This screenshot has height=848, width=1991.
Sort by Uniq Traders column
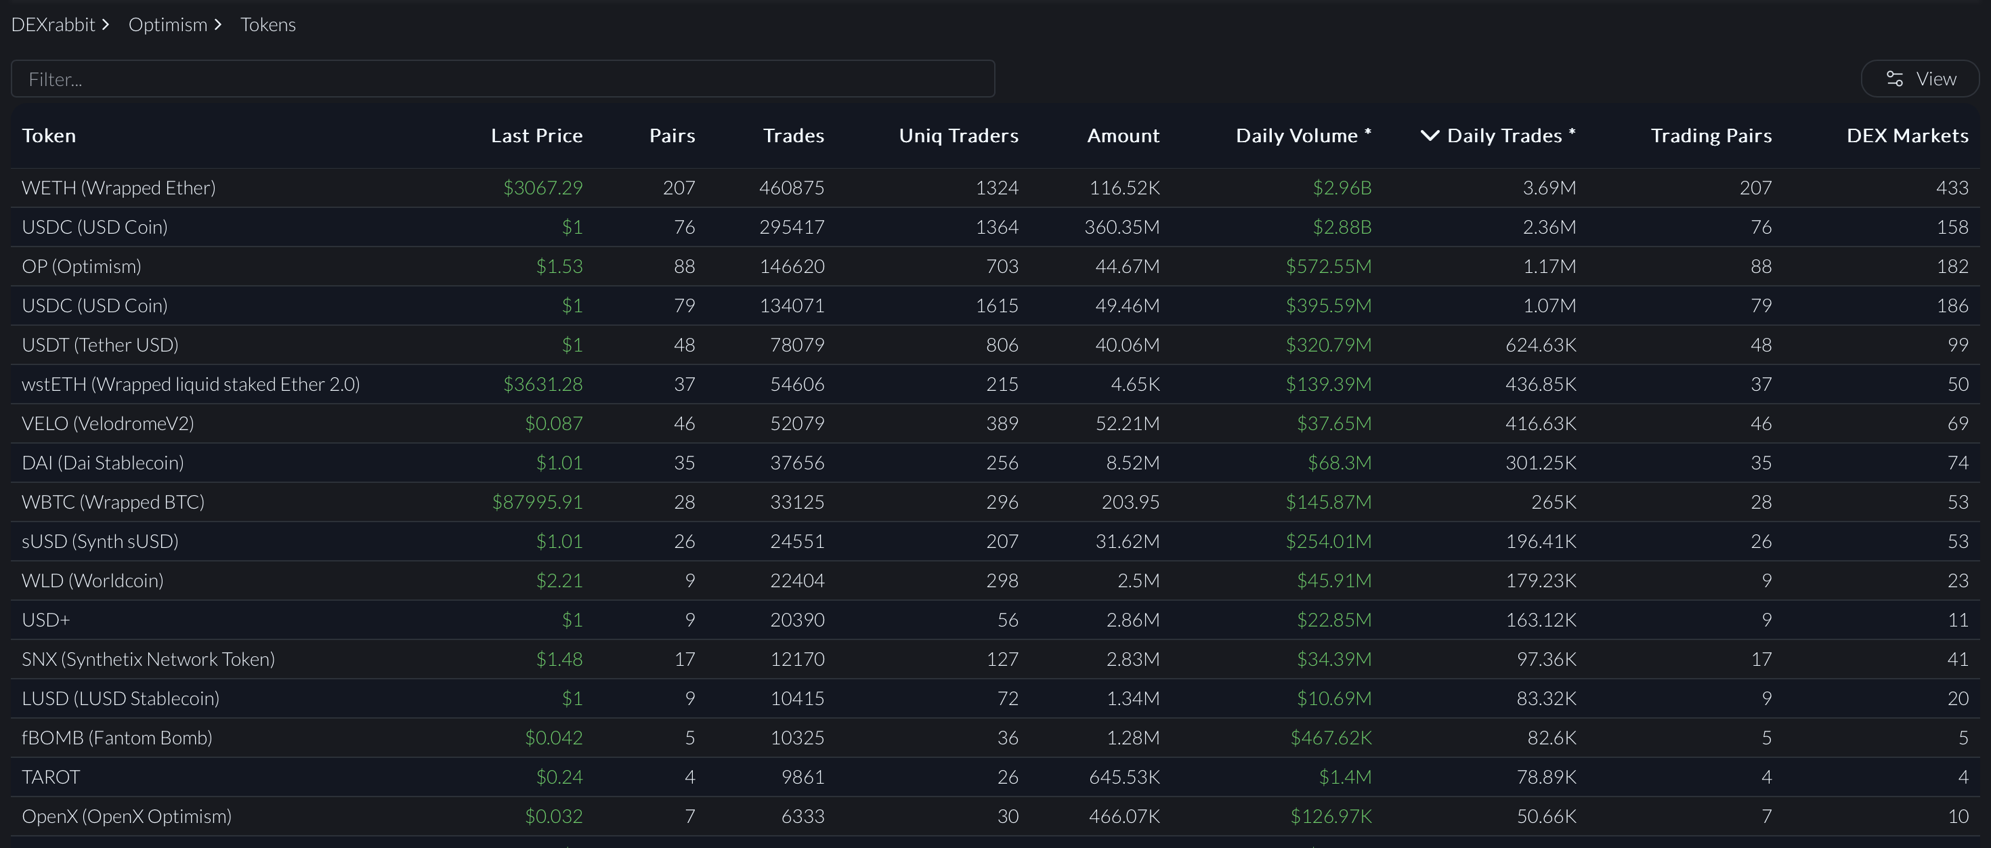[958, 135]
